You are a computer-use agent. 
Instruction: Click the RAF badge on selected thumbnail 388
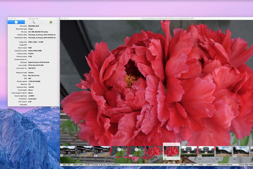coord(165,156)
